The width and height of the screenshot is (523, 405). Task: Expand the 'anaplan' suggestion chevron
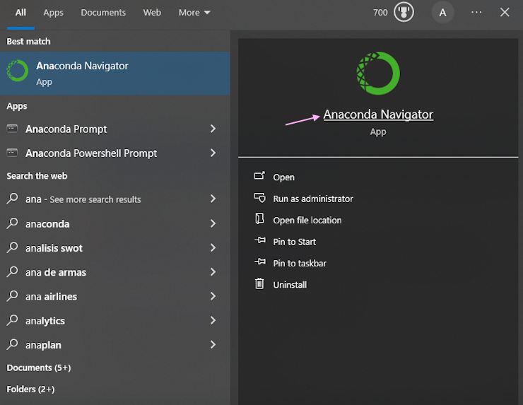point(213,345)
